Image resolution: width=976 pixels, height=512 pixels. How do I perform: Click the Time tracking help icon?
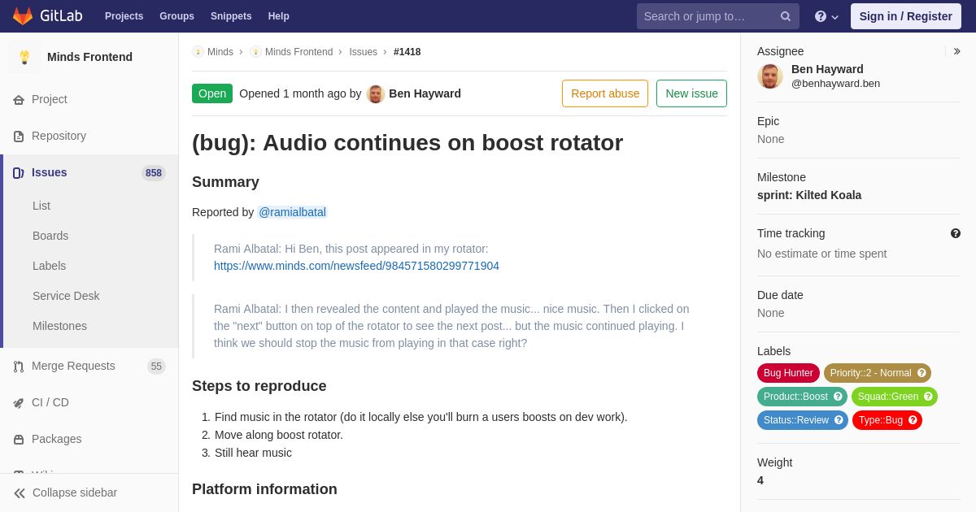click(956, 233)
